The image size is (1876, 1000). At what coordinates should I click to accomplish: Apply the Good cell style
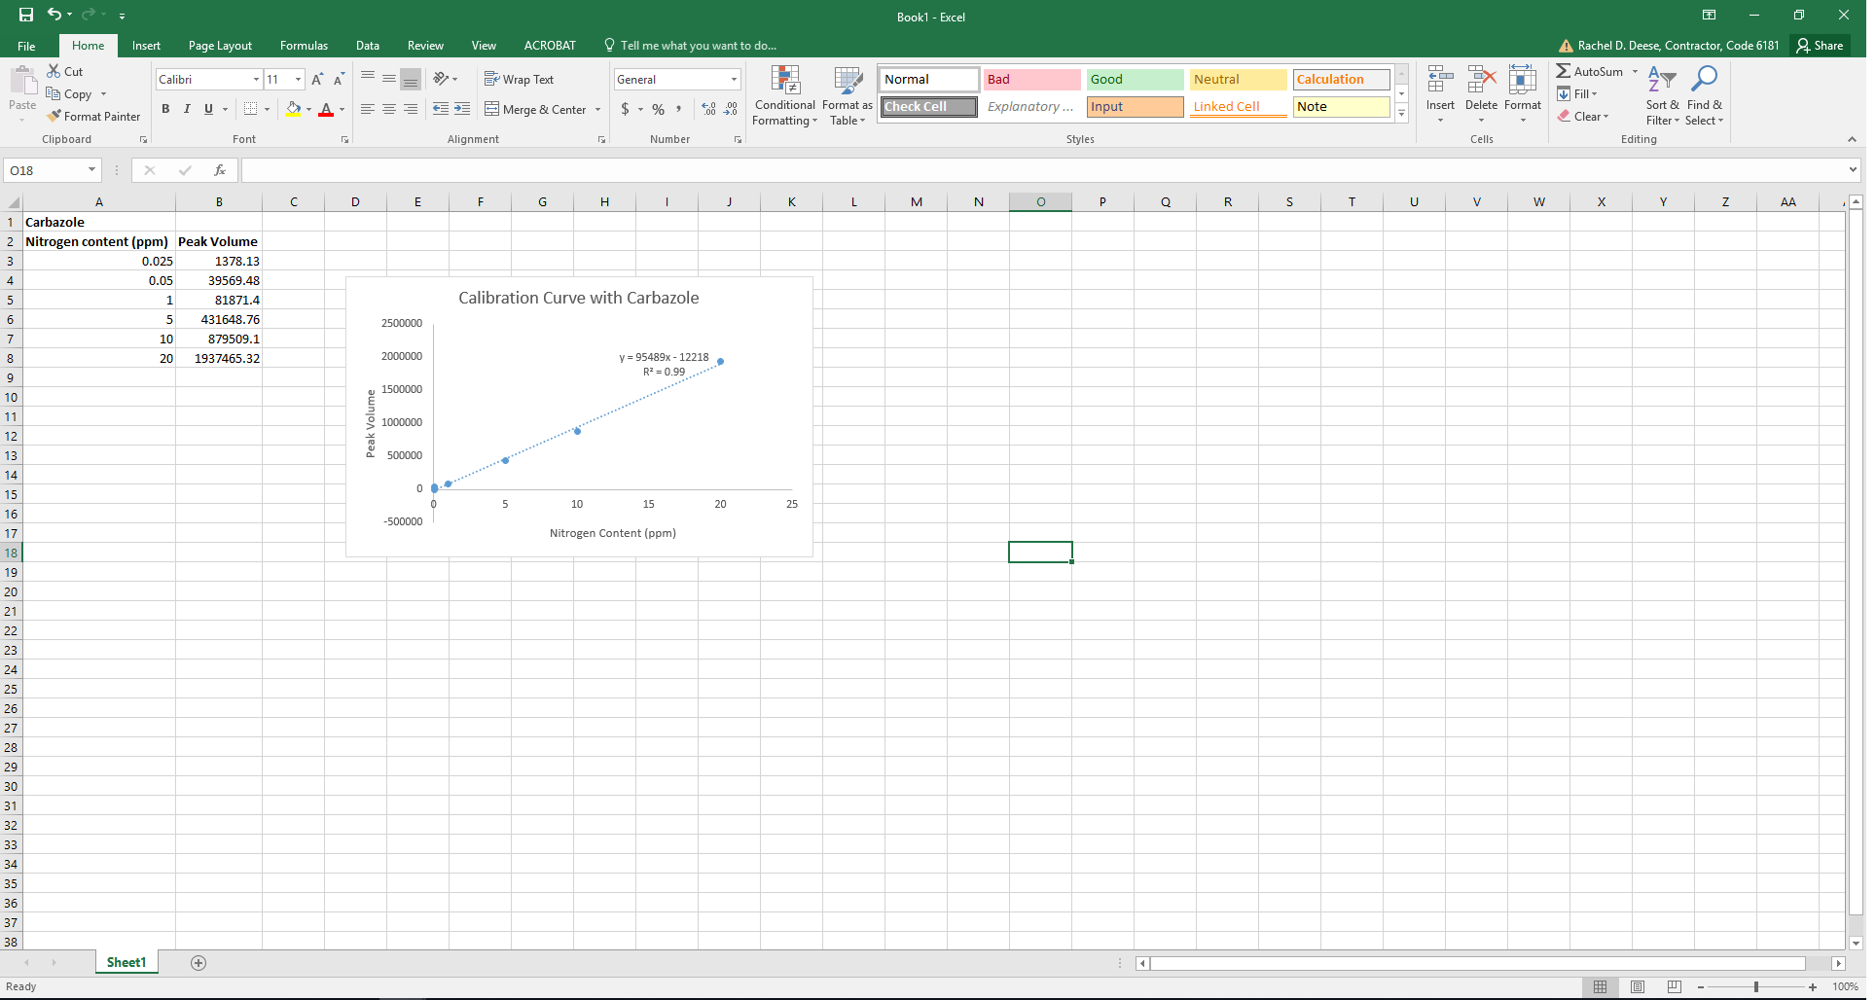[1135, 80]
